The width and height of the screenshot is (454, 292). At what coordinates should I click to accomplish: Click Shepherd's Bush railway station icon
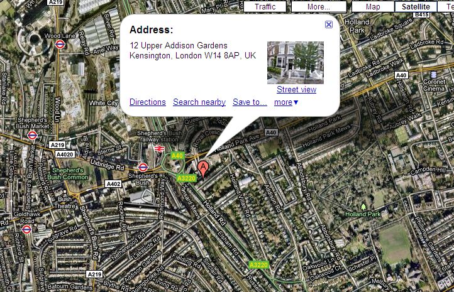(x=159, y=148)
